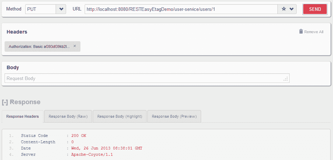Viewport: 333px width, 160px height.
Task: Click the URL label
Action: coord(77,9)
